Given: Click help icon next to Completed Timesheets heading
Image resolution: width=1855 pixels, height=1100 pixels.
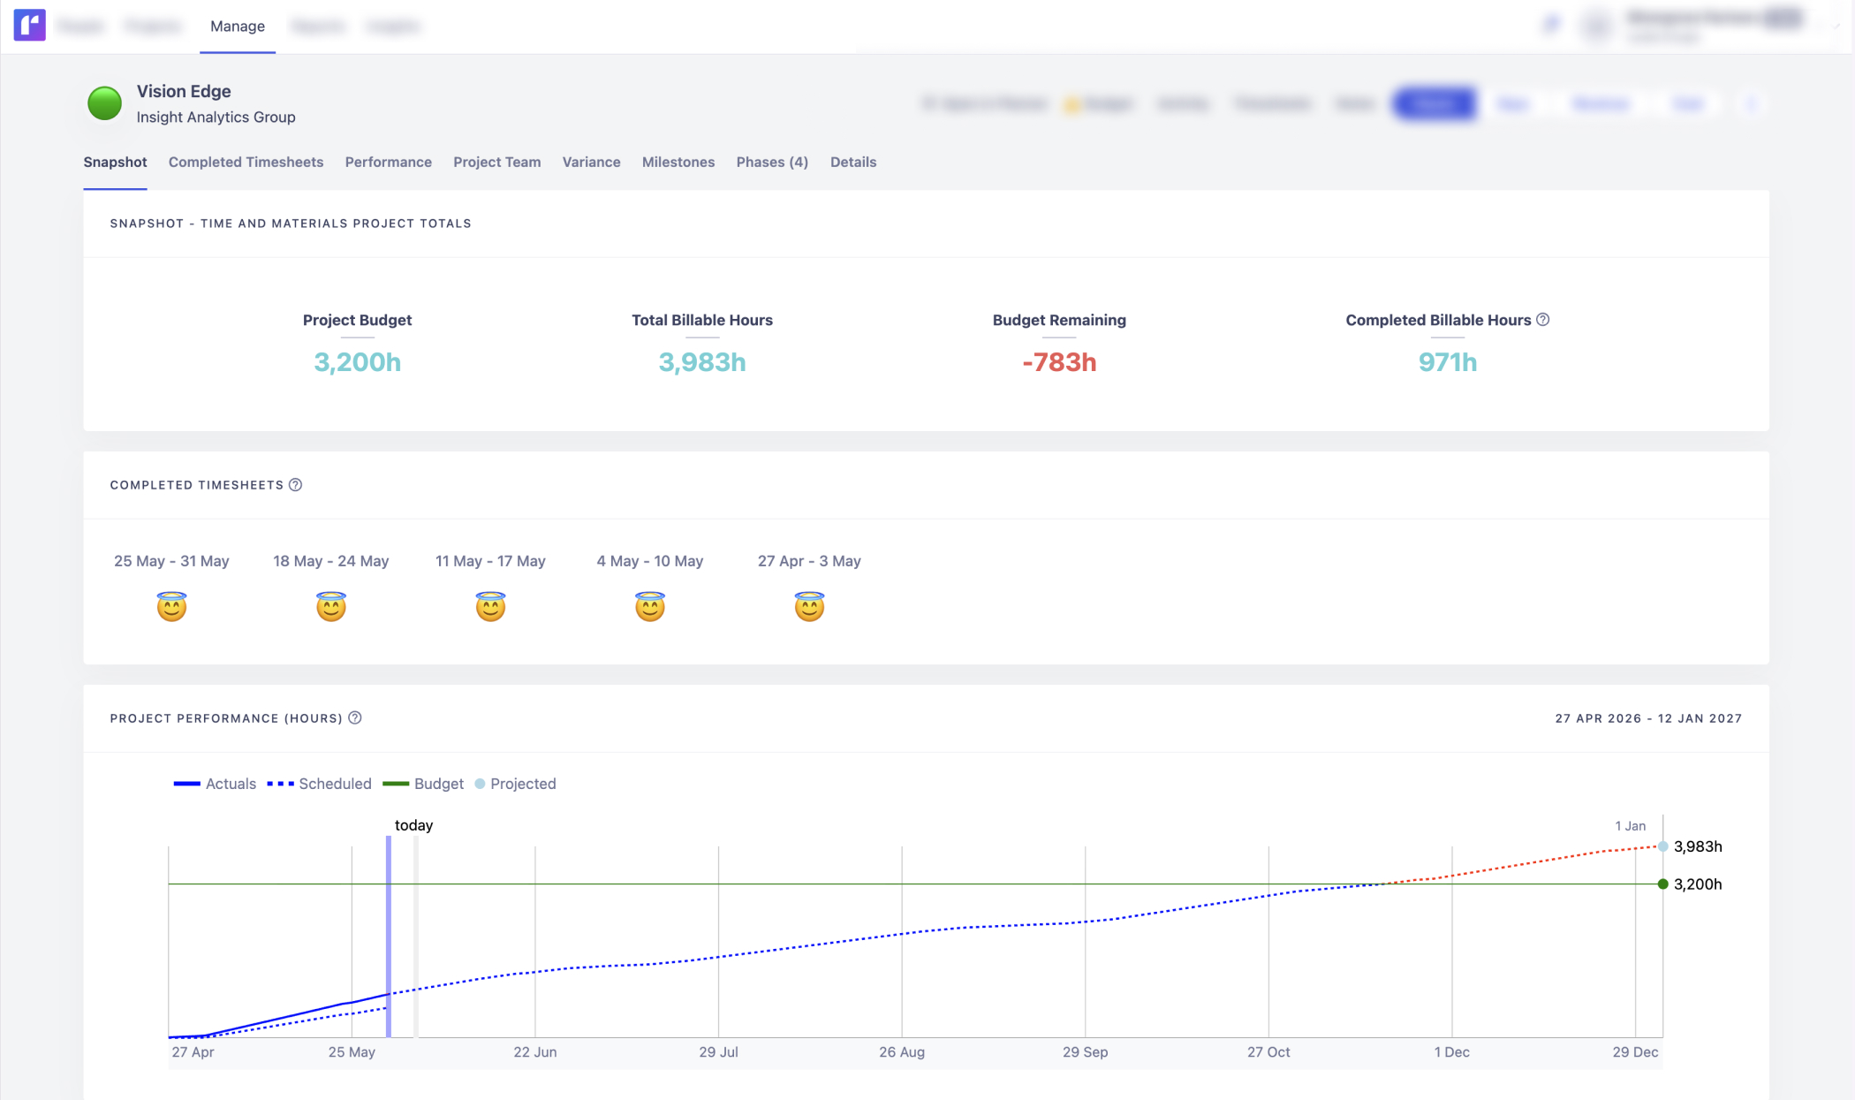Looking at the screenshot, I should tap(295, 485).
